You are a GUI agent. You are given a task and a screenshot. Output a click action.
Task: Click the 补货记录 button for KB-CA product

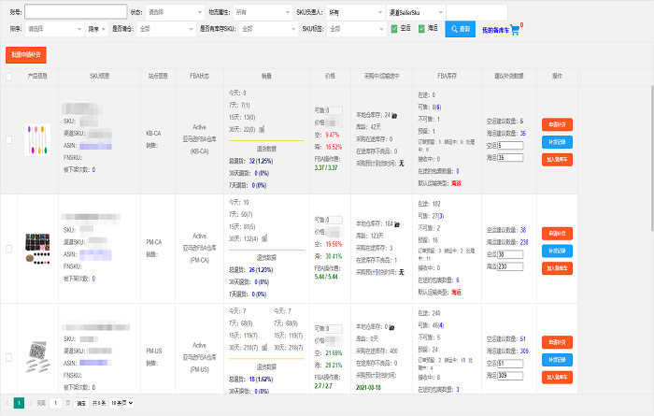(x=557, y=142)
